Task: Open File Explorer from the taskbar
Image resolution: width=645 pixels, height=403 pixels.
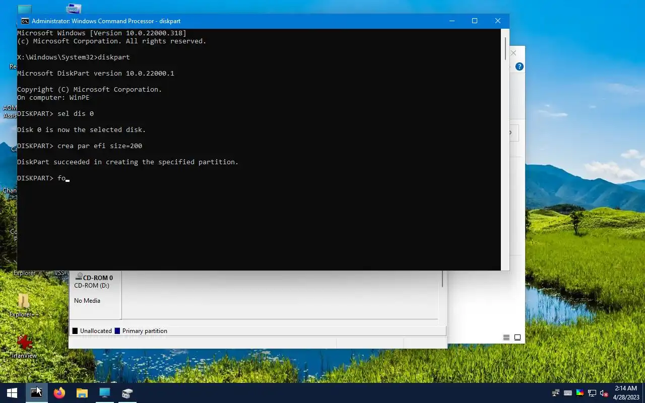Action: point(82,393)
